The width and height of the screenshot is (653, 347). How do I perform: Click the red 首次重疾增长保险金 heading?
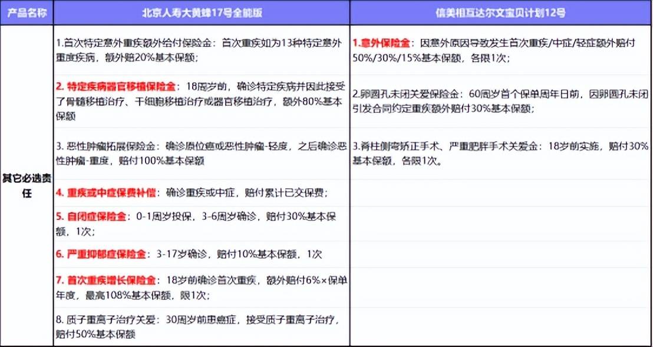105,280
